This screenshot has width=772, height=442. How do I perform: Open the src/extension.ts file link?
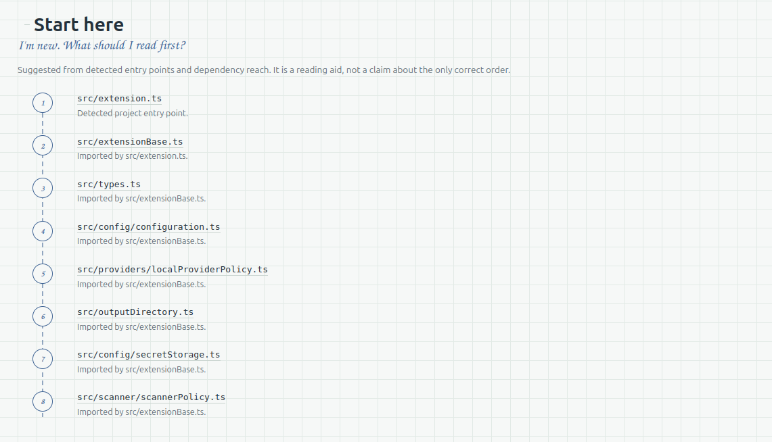click(119, 98)
